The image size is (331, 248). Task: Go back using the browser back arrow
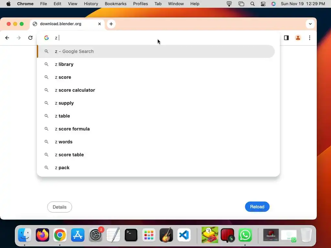[7, 38]
